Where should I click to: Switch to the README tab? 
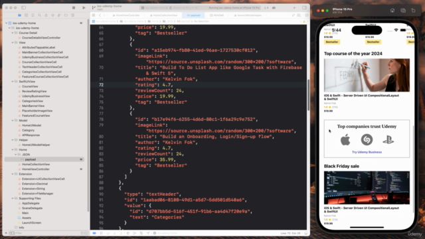(217, 15)
